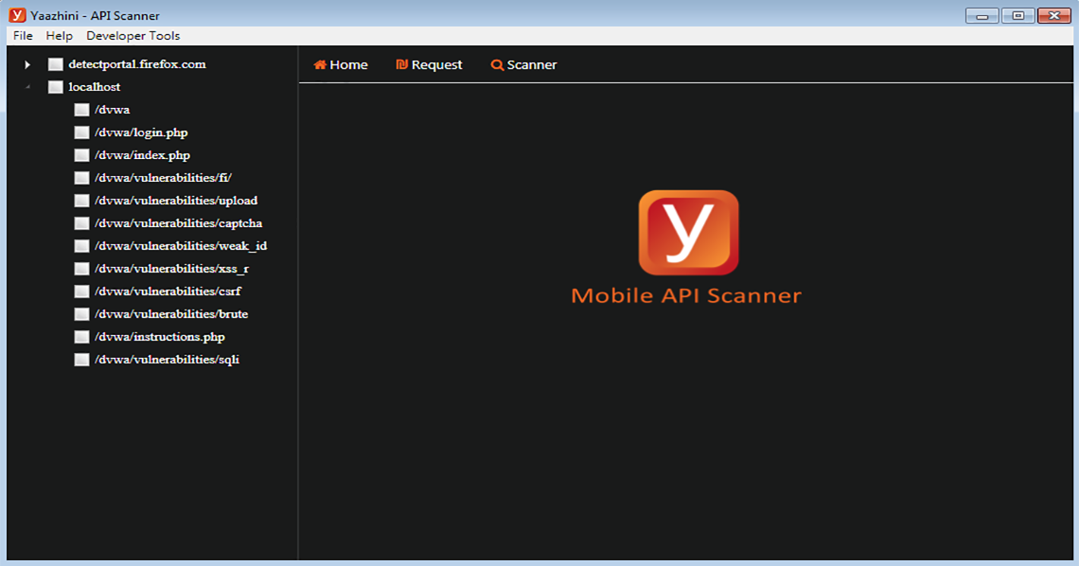Select the /dvwa/vulnerabilities/sqli entry text
Viewport: 1079px width, 566px height.
click(168, 360)
